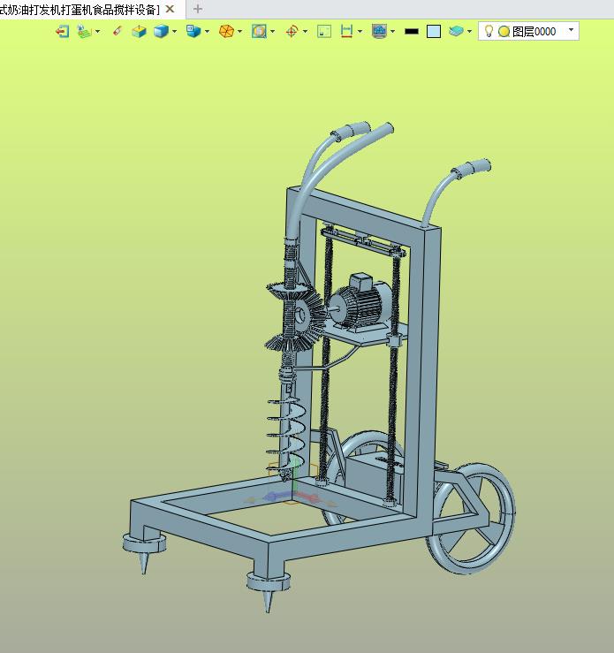Expand the layers stack dropdown arrow
Image resolution: width=614 pixels, height=653 pixels.
(469, 31)
